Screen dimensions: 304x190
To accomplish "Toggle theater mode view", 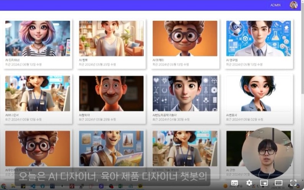I will pos(278,183).
